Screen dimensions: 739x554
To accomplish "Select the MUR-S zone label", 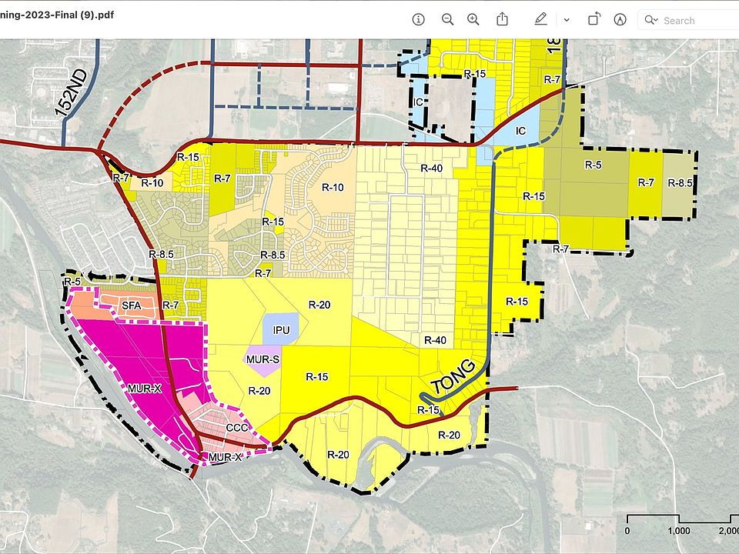I will (x=263, y=359).
